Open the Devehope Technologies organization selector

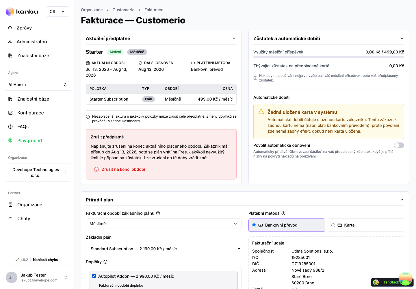tap(38, 173)
